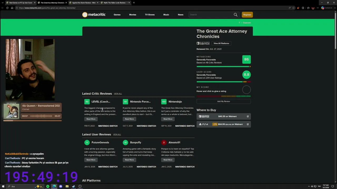Open the Windows Start menu

click(x=3, y=186)
